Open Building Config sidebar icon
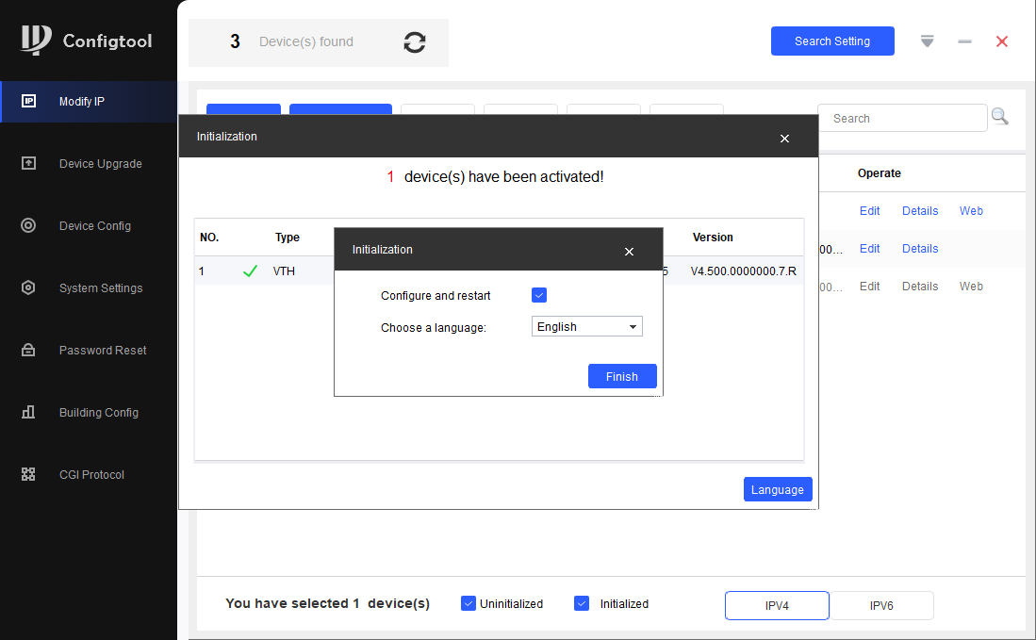 tap(28, 412)
